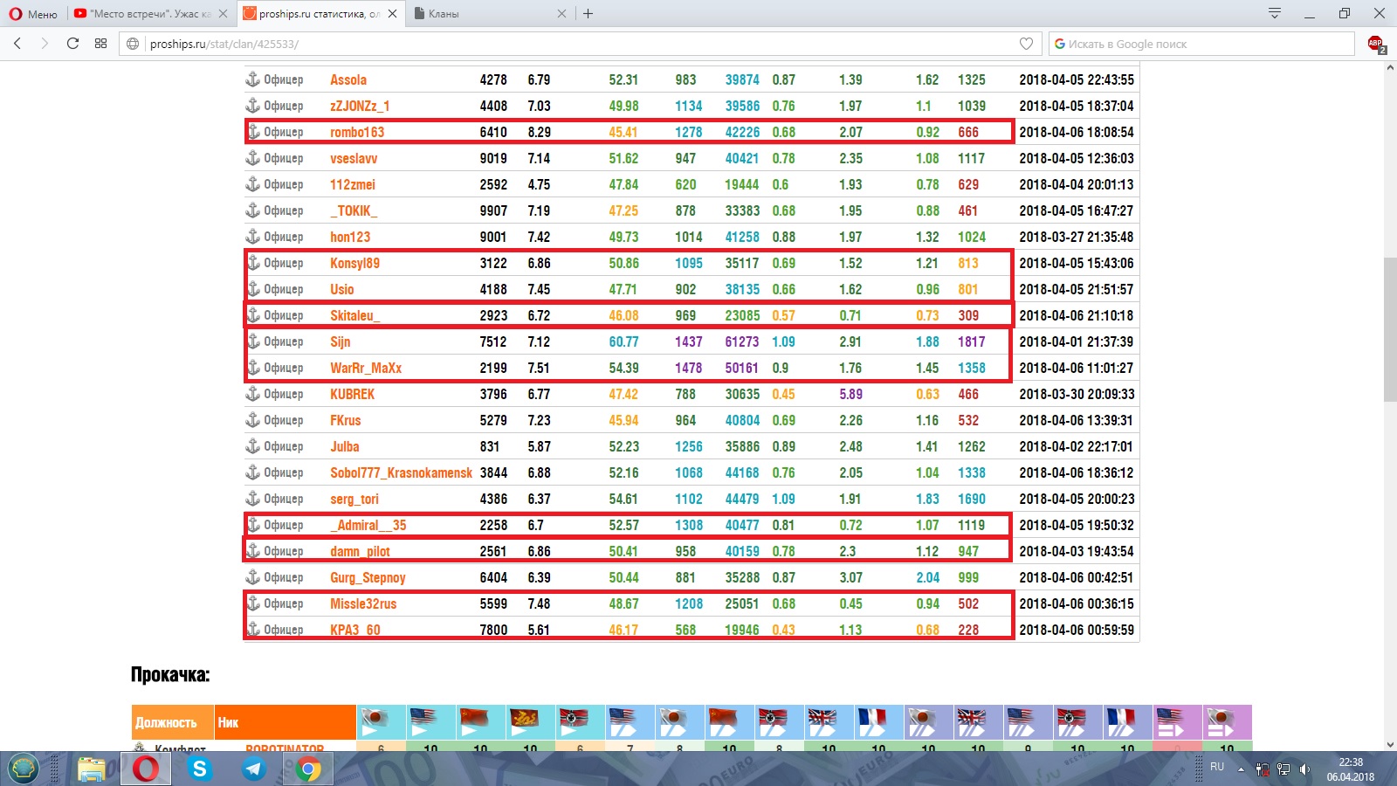
Task: Open the Opera tab menu icon
Action: coord(1274,13)
